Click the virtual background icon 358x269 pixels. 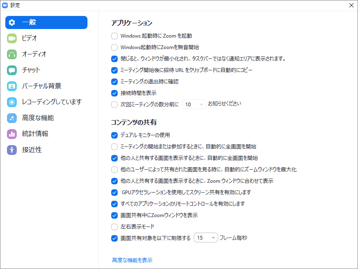(12, 86)
